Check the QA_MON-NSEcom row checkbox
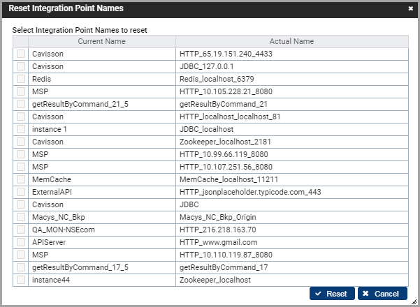This screenshot has height=307, width=420. coord(21,230)
